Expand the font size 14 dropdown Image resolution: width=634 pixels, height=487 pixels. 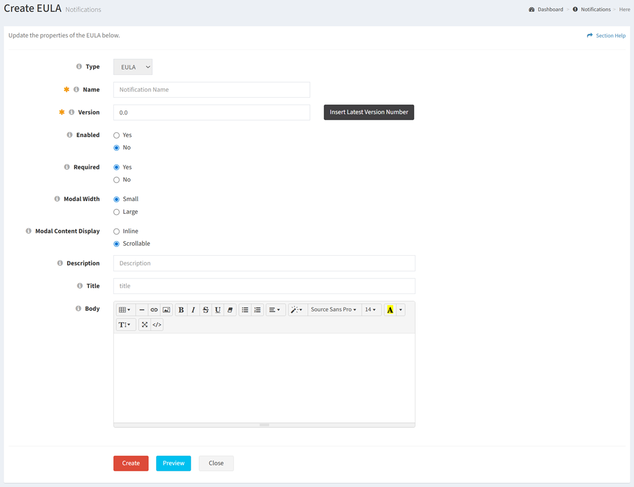click(x=370, y=310)
